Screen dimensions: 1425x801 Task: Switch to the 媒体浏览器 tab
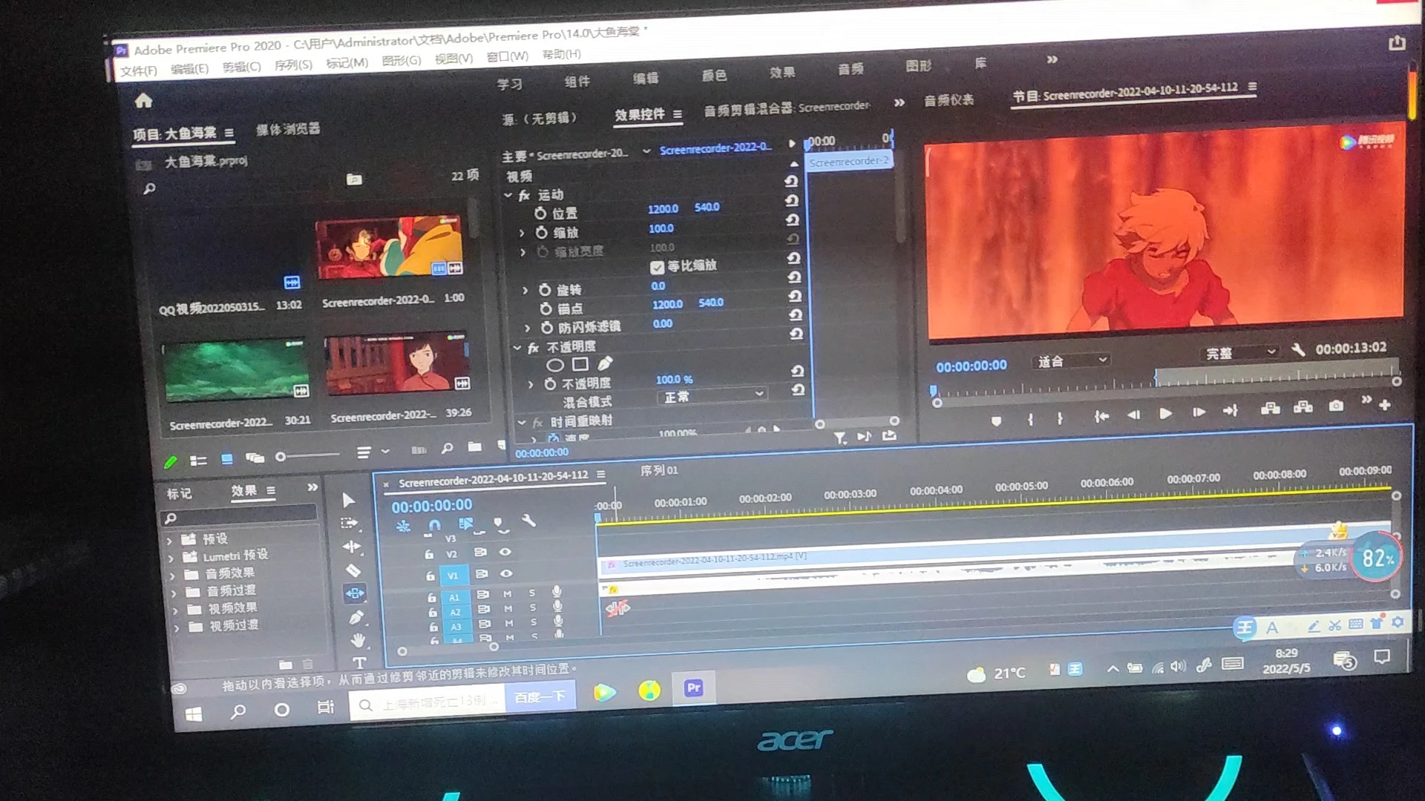288,129
